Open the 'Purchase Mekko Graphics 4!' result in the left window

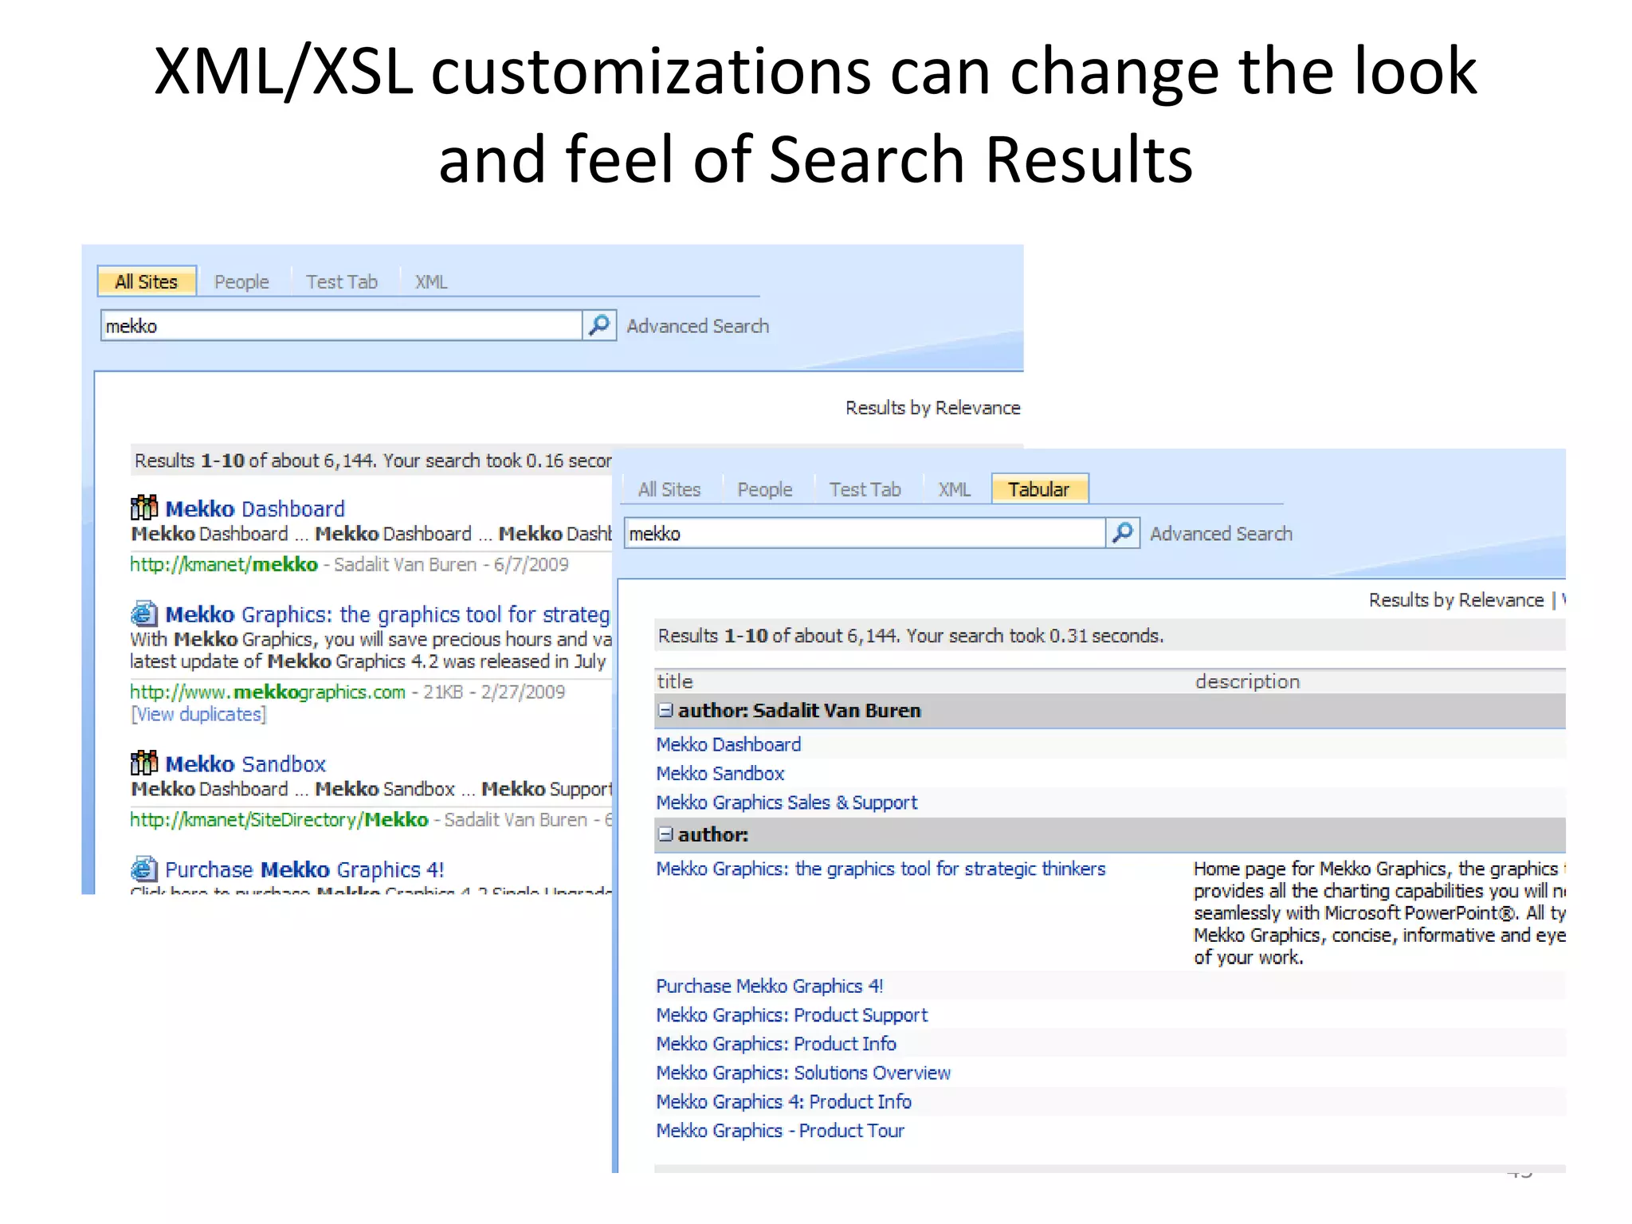point(304,869)
